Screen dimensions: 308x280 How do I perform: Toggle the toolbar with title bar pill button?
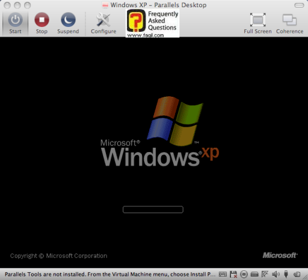299,5
